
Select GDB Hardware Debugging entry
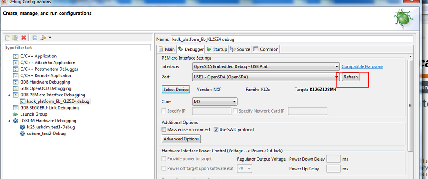click(x=45, y=82)
